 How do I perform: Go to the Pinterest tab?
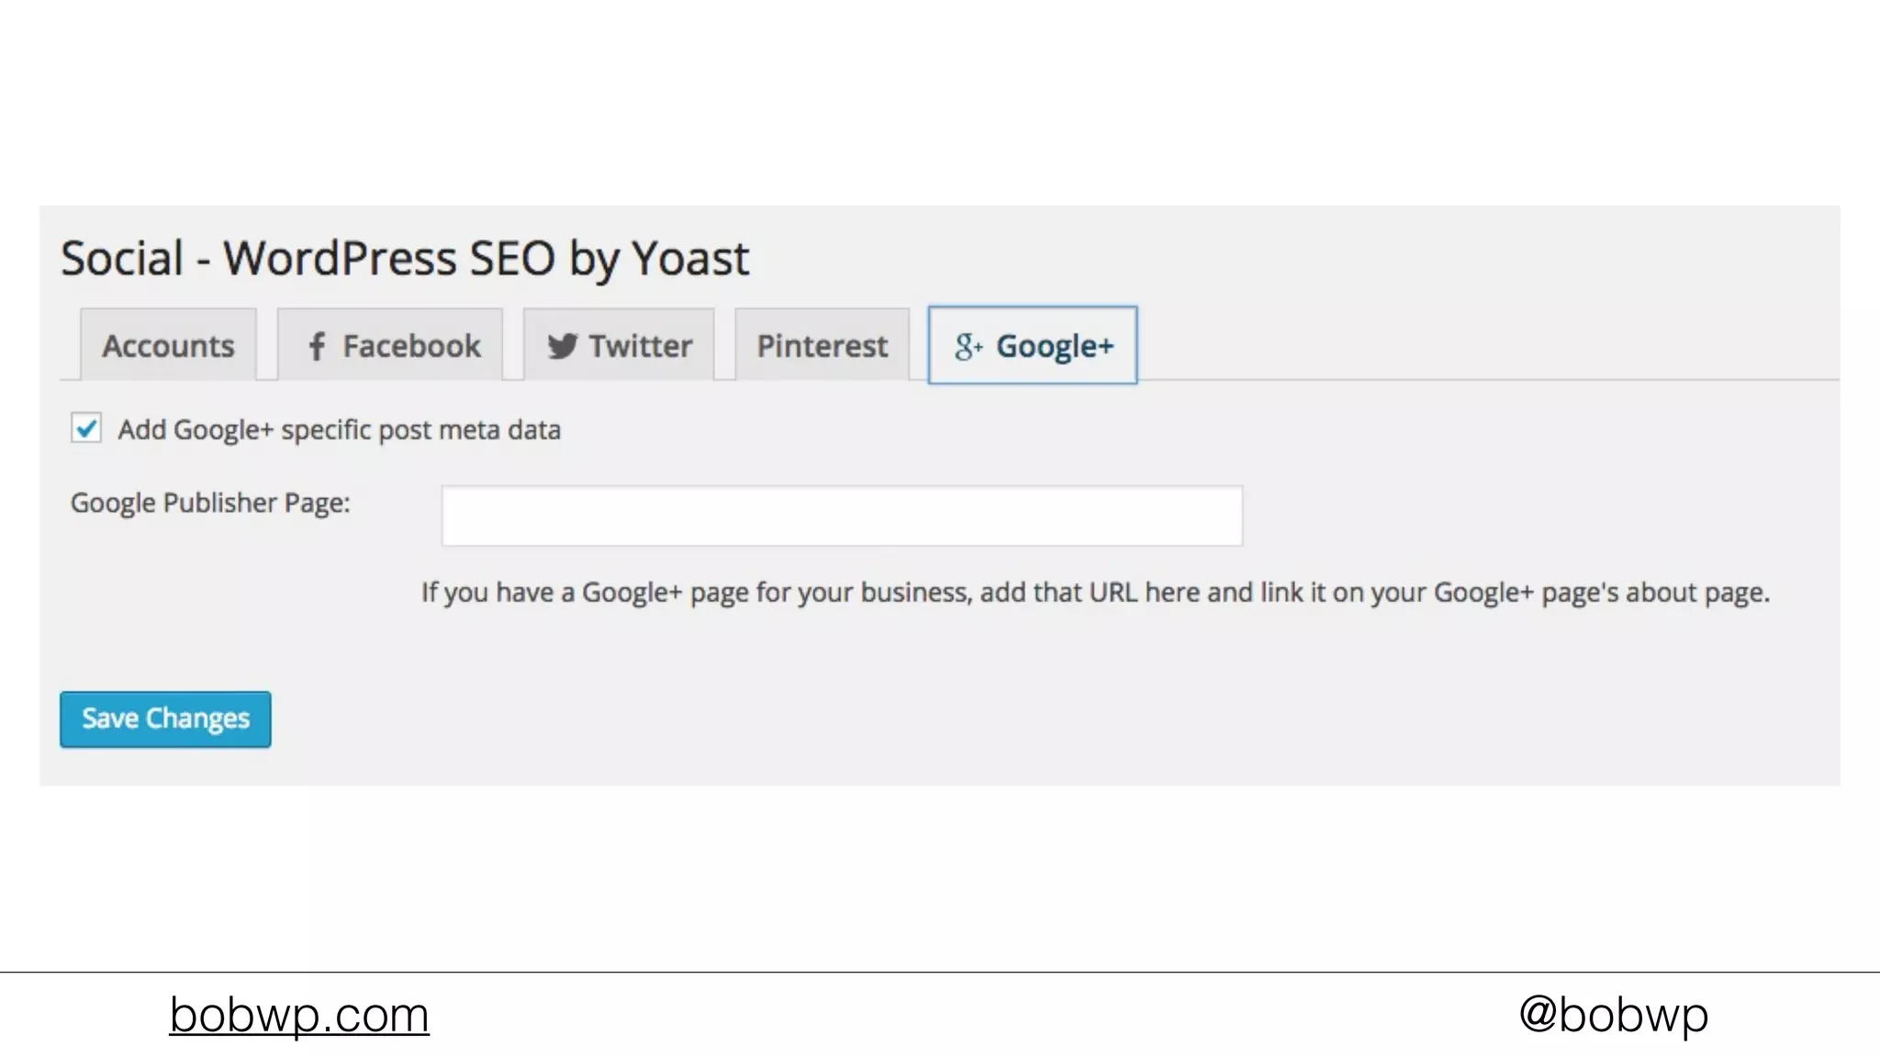tap(822, 346)
